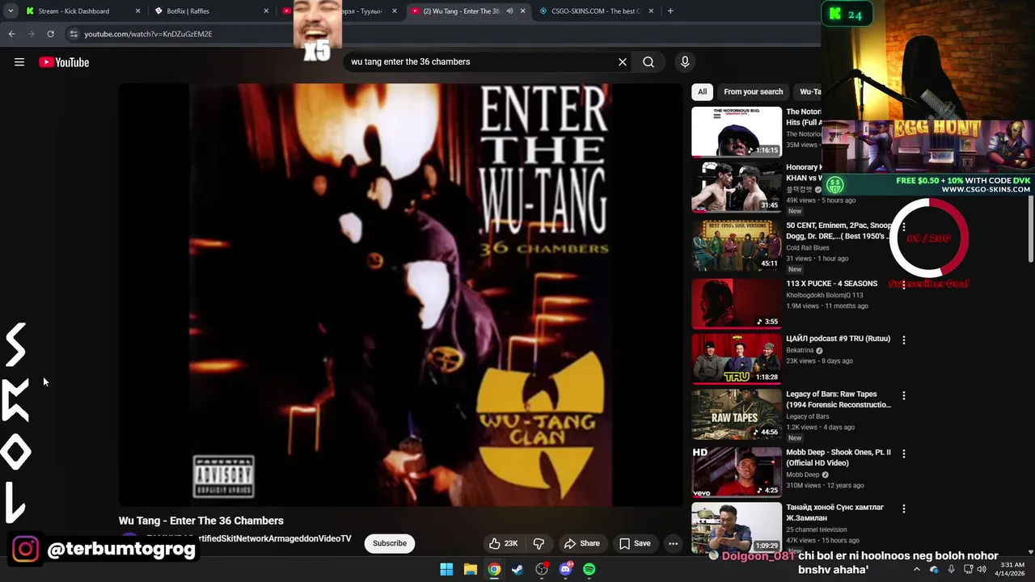Open File Explorer from the taskbar
The height and width of the screenshot is (582, 1035).
tap(471, 569)
